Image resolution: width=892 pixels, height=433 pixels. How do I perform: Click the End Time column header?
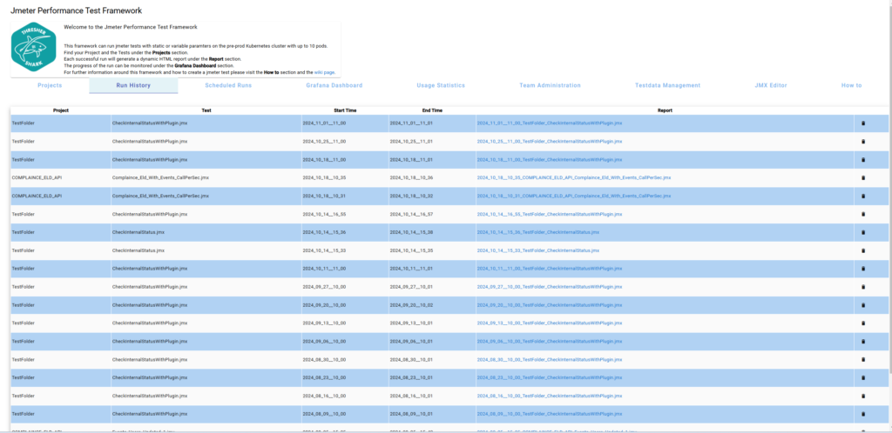click(x=432, y=110)
